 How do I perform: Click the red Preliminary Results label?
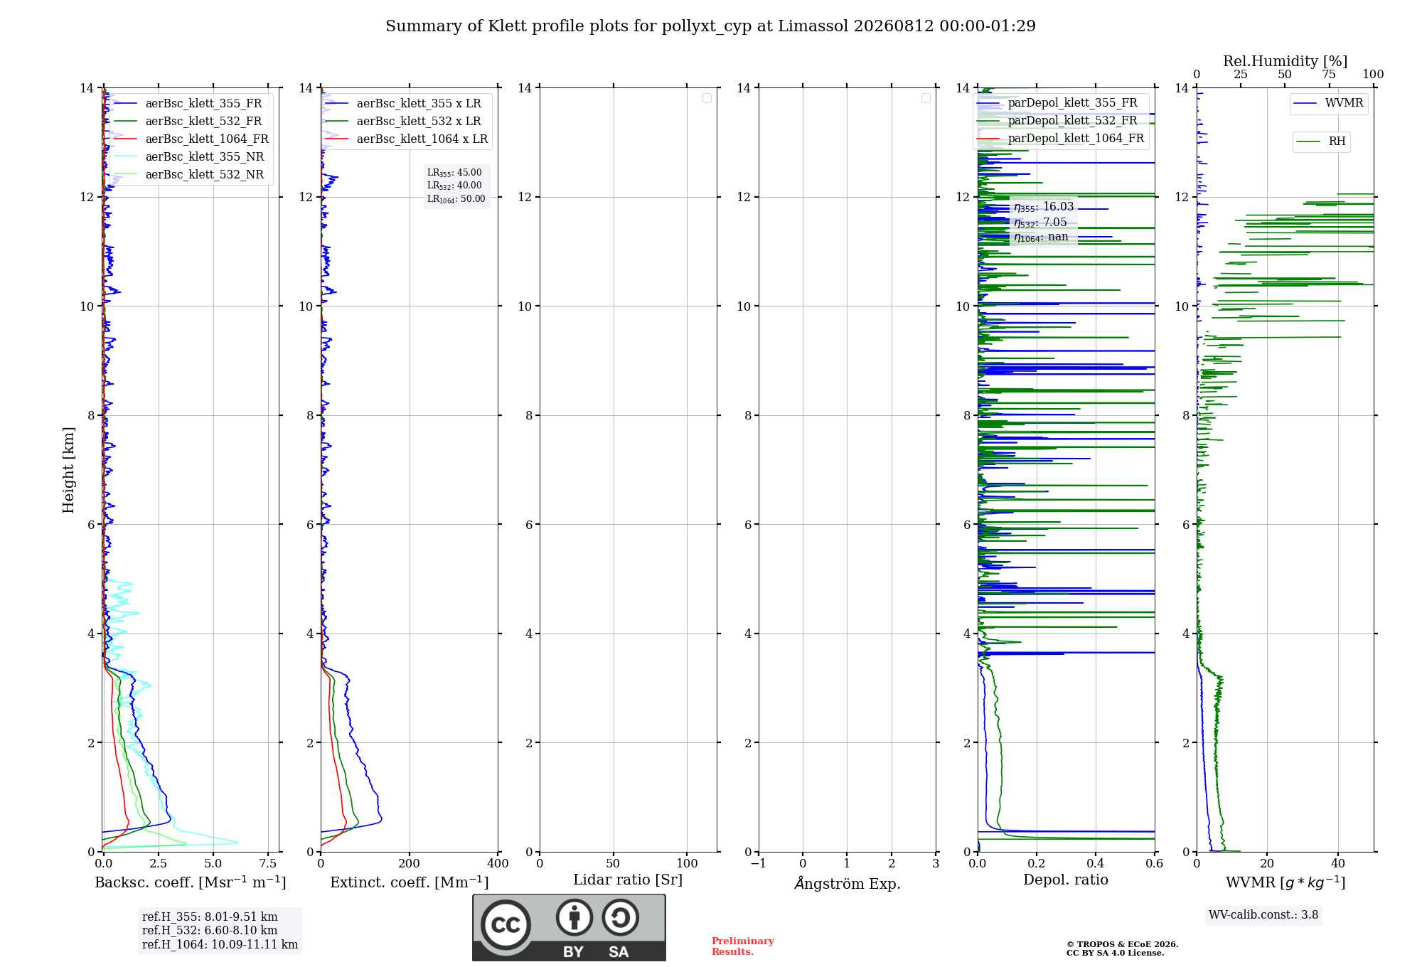tap(742, 946)
